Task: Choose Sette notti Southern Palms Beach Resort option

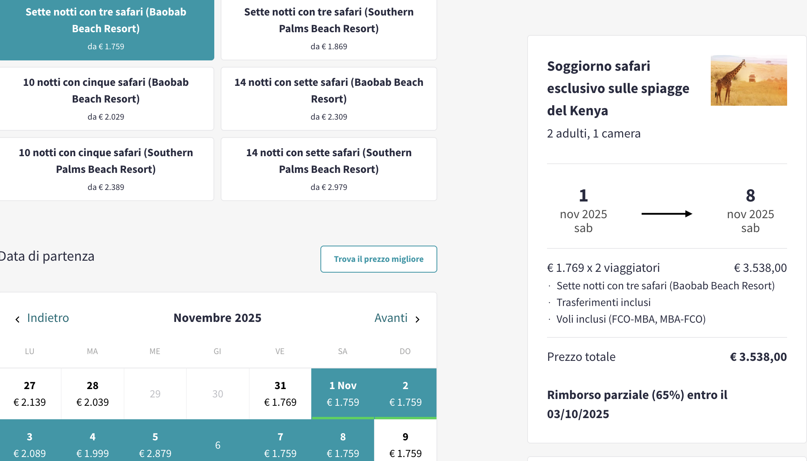Action: click(329, 29)
